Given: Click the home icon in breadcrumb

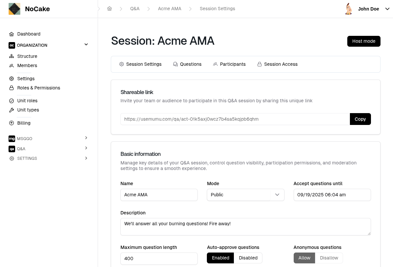Looking at the screenshot, I should point(110,9).
